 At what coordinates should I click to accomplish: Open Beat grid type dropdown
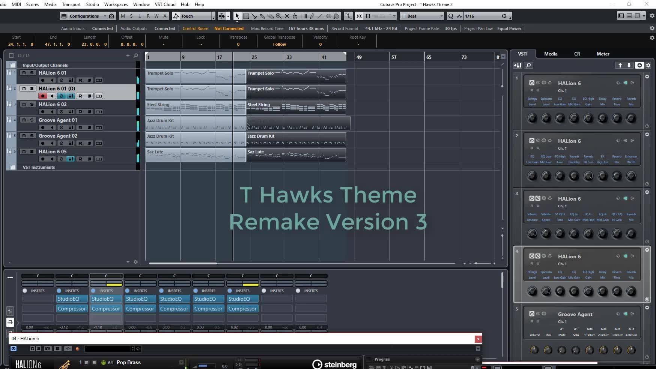tap(422, 16)
